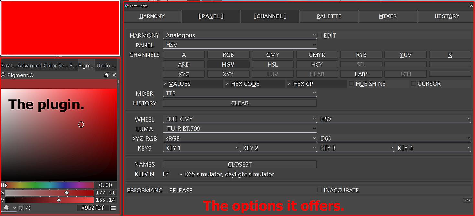Toggle the ARD channel button
Image resolution: width=475 pixels, height=216 pixels.
pyautogui.click(x=184, y=64)
